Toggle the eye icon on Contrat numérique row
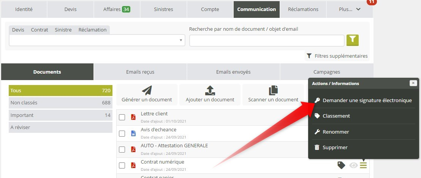Screen dimensions: 421x178 pos(353,165)
